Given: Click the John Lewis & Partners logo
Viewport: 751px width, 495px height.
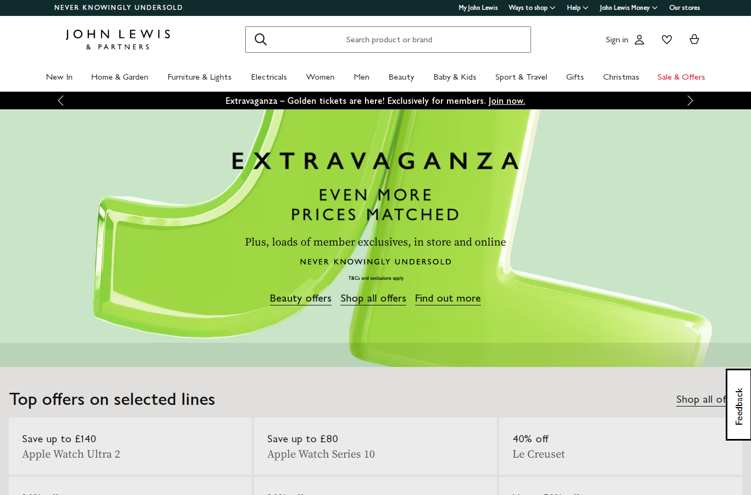Looking at the screenshot, I should coord(118,40).
